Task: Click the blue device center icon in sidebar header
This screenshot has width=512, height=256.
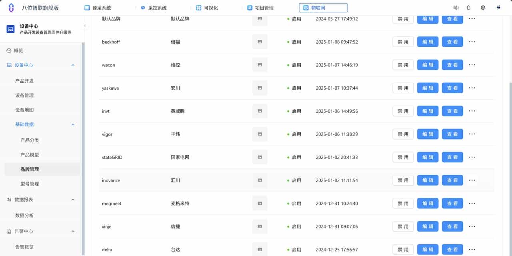Action: pyautogui.click(x=10, y=29)
